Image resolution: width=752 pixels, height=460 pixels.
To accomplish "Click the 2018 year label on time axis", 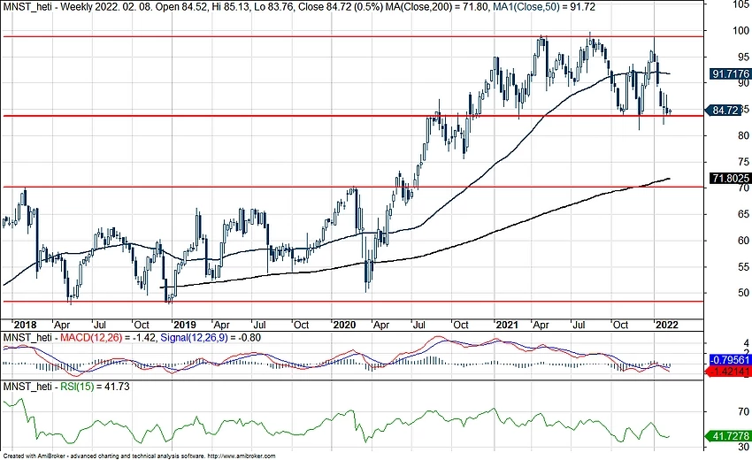I will (24, 325).
